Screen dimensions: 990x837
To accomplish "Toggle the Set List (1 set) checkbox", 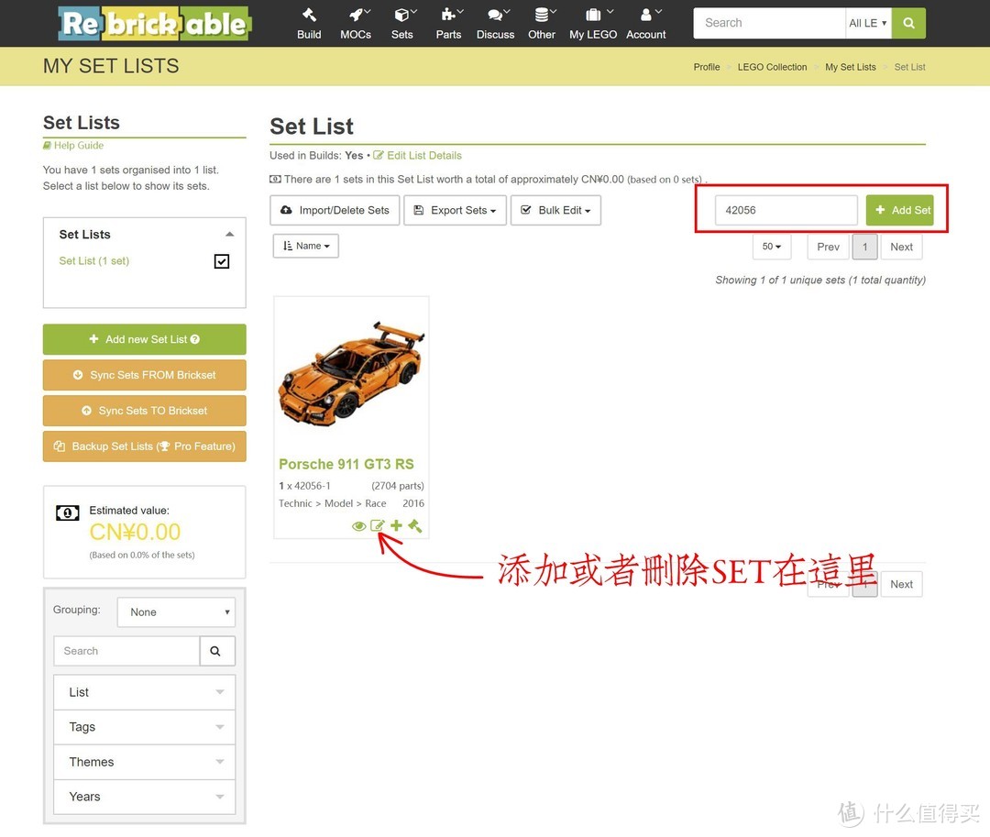I will click(x=222, y=261).
